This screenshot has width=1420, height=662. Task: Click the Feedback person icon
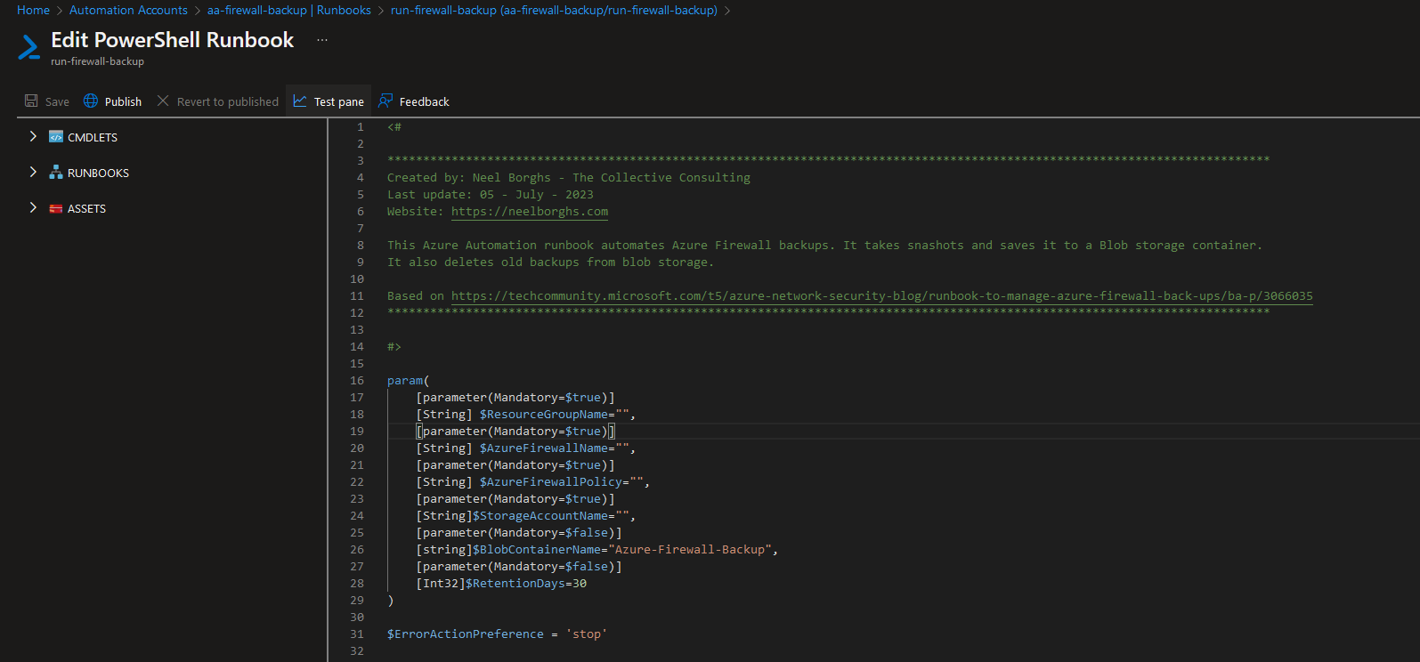pos(385,101)
